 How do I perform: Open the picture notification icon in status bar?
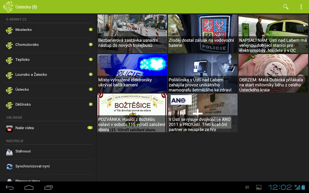point(258,187)
